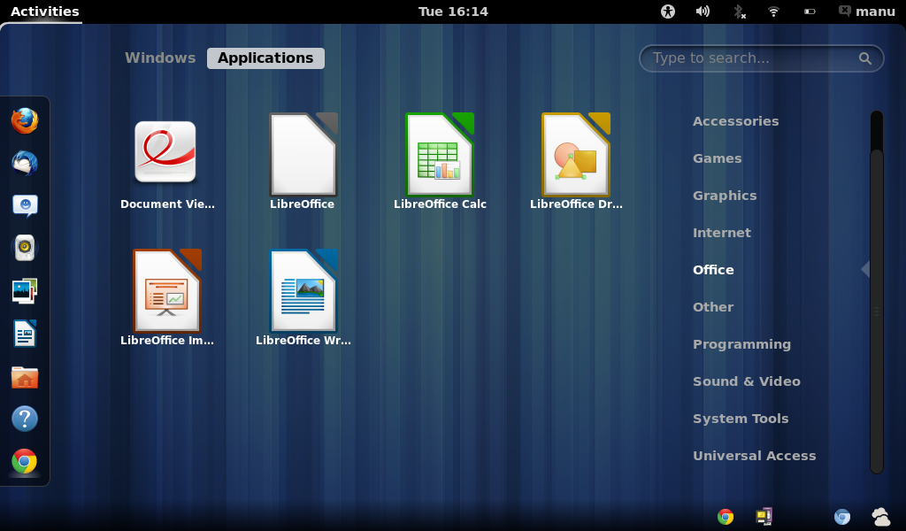Select the Games category

coord(717,158)
